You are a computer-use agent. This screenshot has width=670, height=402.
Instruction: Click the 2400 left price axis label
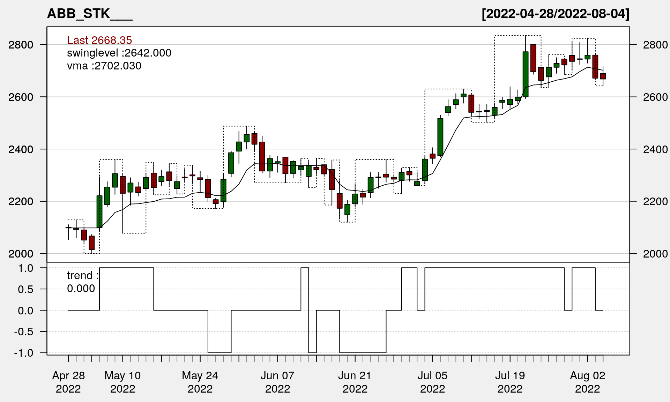pos(21,149)
